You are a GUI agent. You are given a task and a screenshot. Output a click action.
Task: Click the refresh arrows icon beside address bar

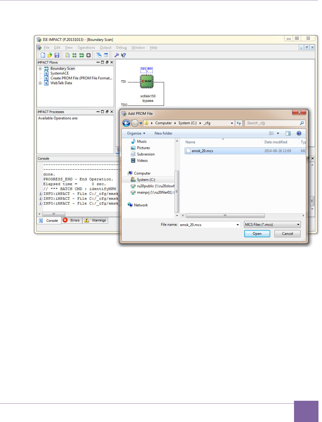239,123
